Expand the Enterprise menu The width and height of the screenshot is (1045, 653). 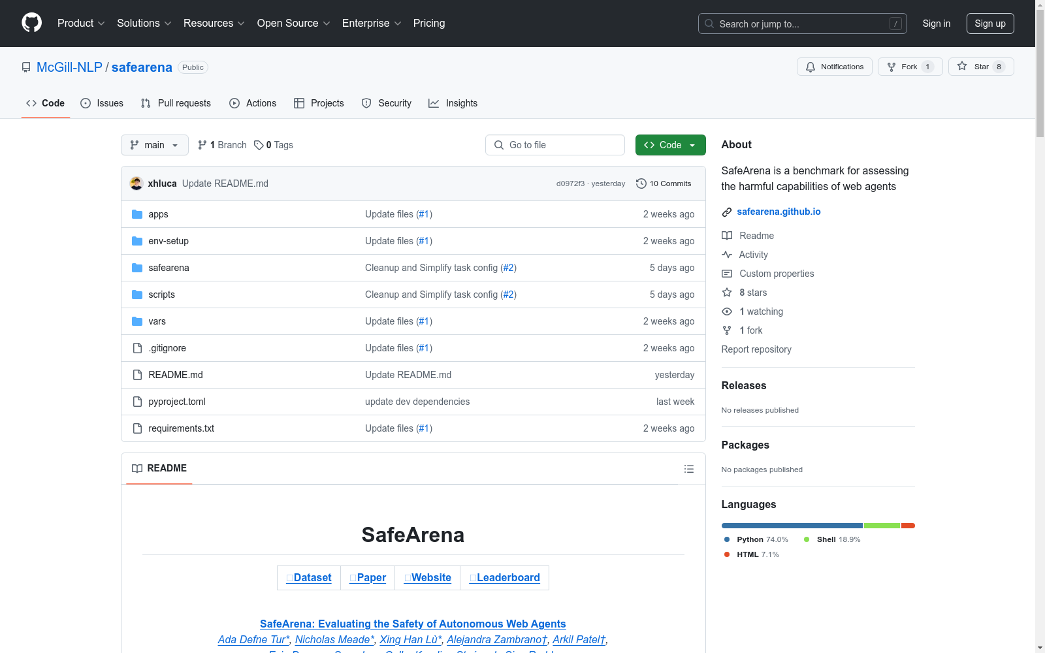click(x=372, y=24)
